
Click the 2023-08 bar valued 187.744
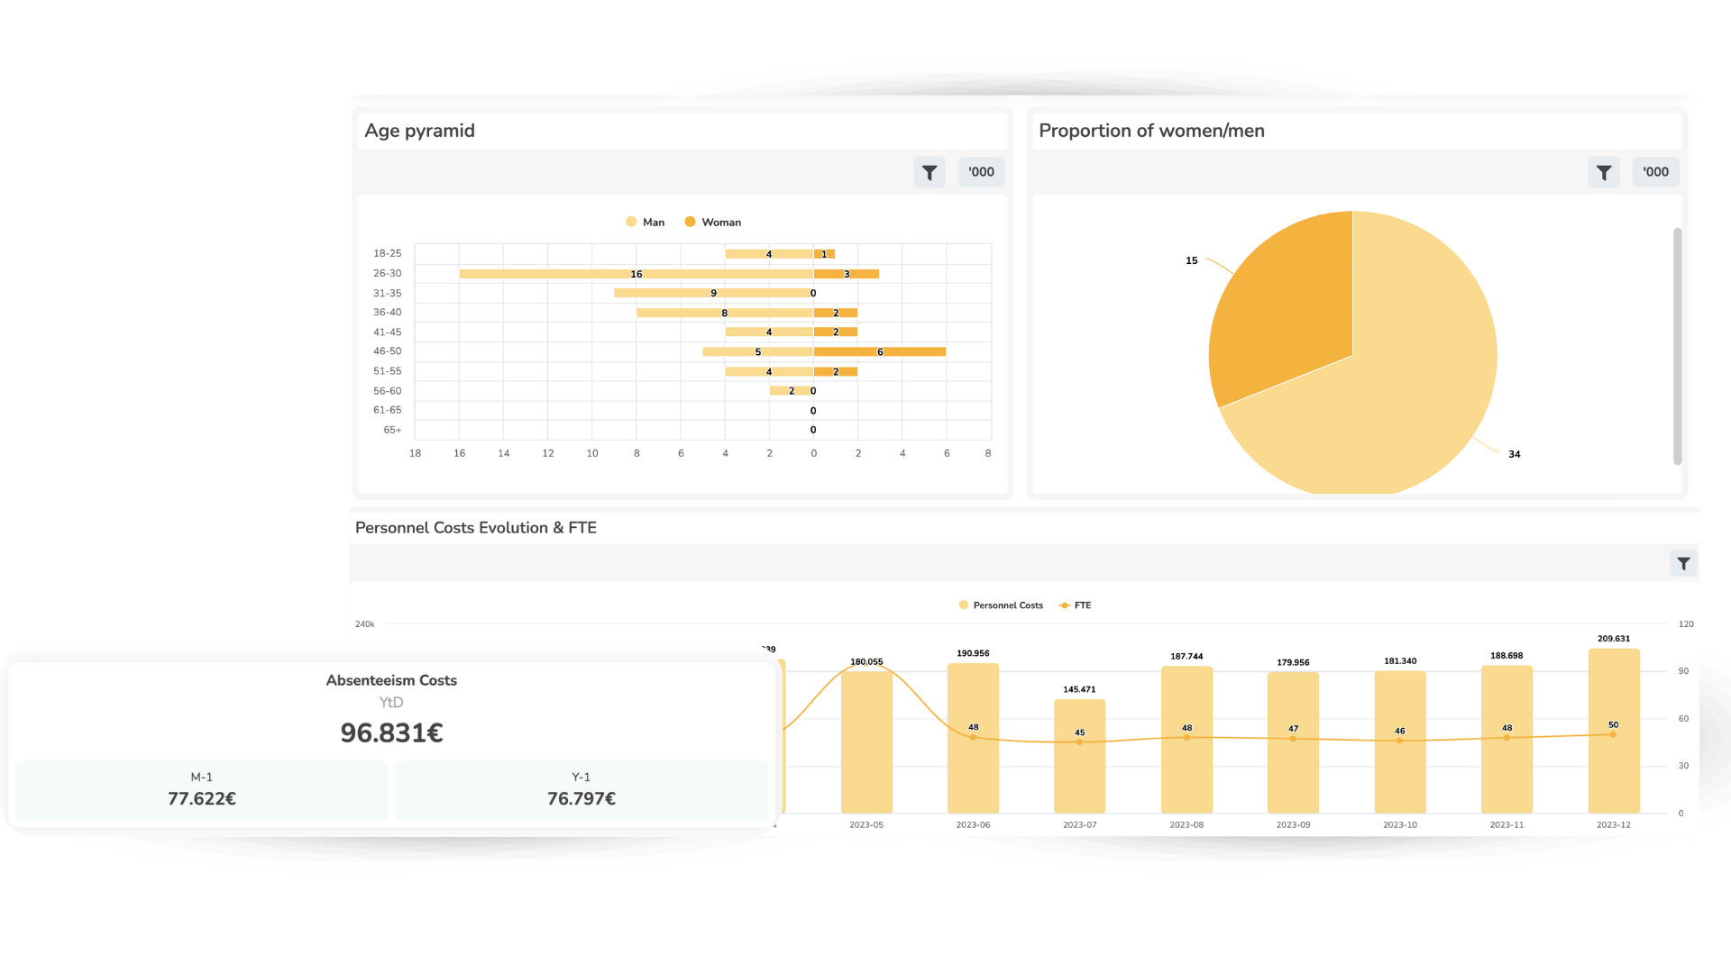click(1186, 740)
